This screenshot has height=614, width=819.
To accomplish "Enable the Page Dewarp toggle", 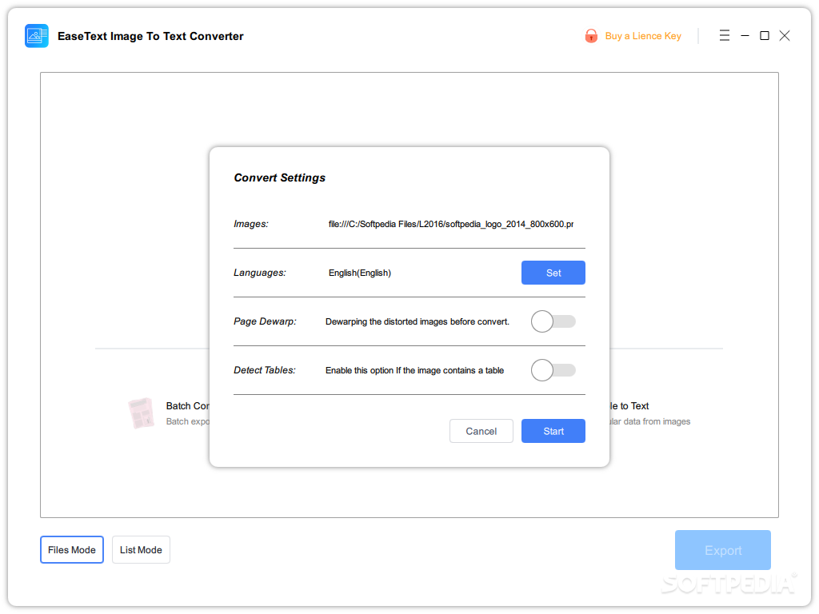I will pyautogui.click(x=553, y=321).
